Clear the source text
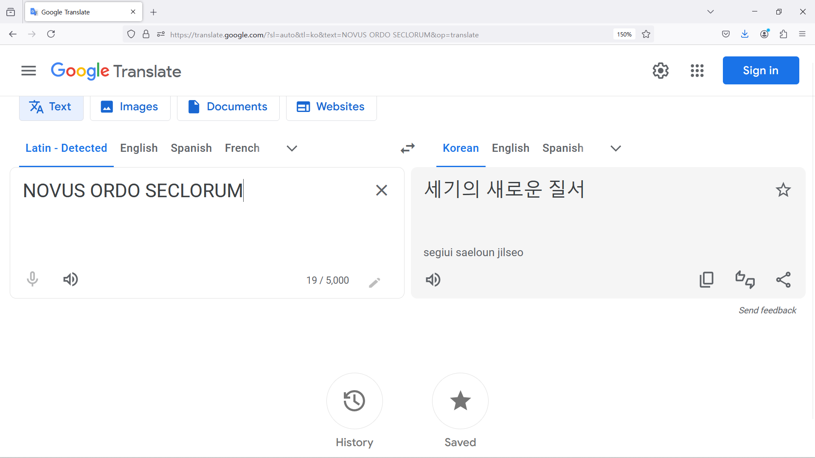The image size is (815, 458). tap(381, 190)
